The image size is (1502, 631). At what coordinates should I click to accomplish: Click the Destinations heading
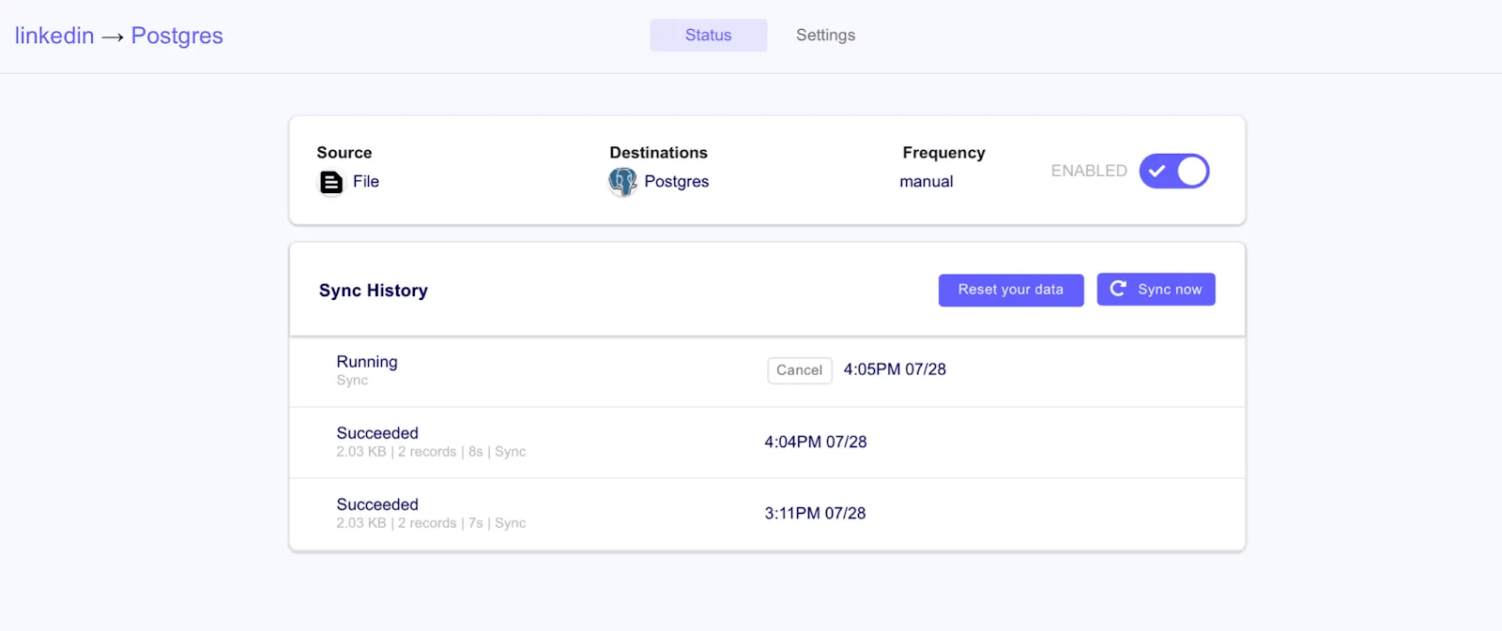(659, 153)
